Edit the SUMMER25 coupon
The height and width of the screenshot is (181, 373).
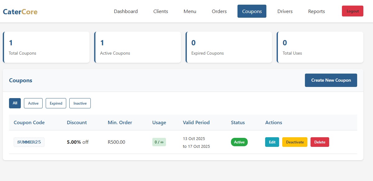pos(272,142)
